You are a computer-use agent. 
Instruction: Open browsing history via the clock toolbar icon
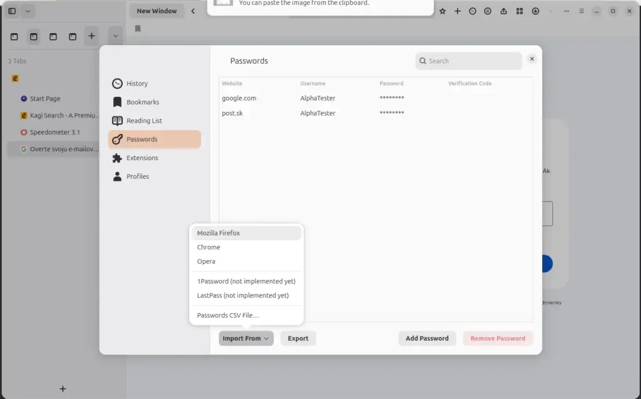tap(472, 11)
